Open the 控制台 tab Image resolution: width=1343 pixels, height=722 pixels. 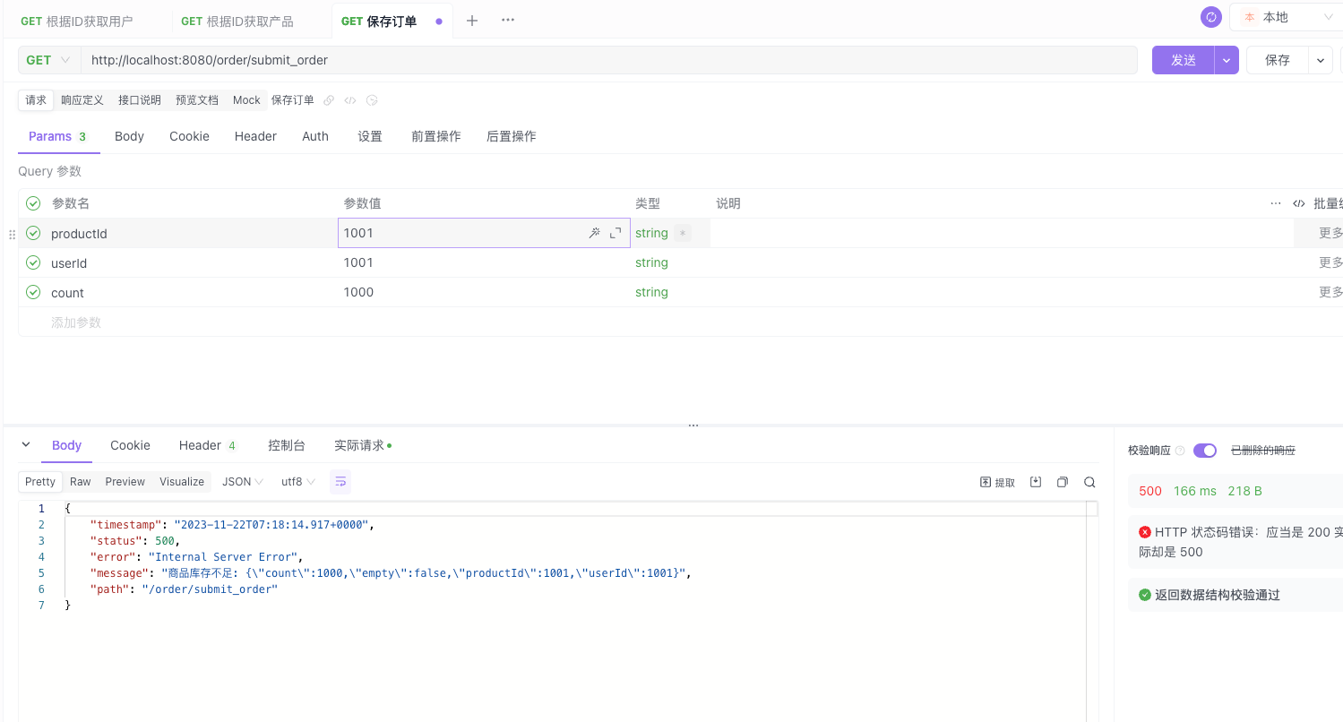[287, 445]
